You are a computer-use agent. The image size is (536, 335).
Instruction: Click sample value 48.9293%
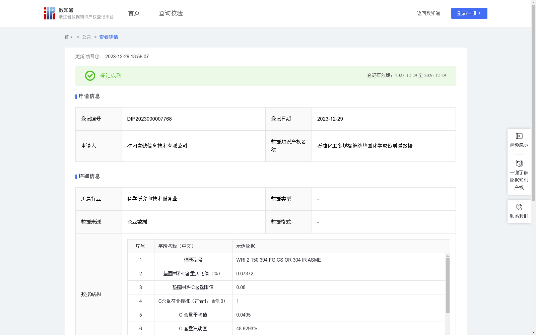pos(247,329)
